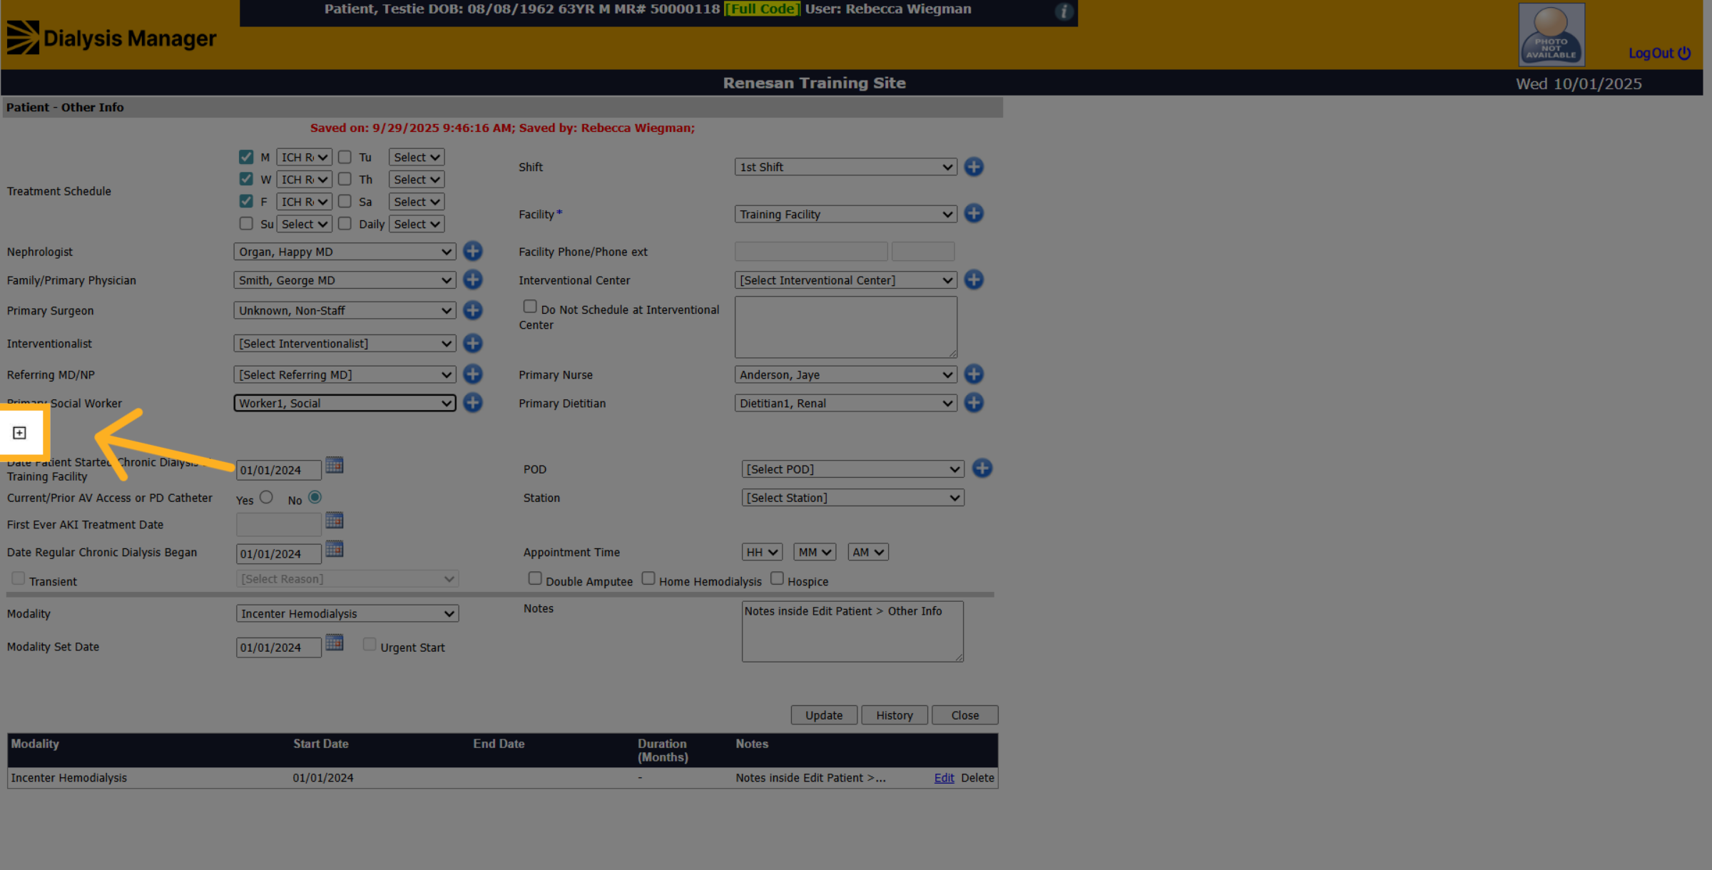Open the Shift dropdown showing 1st Shift
The image size is (1712, 870).
pyautogui.click(x=845, y=166)
